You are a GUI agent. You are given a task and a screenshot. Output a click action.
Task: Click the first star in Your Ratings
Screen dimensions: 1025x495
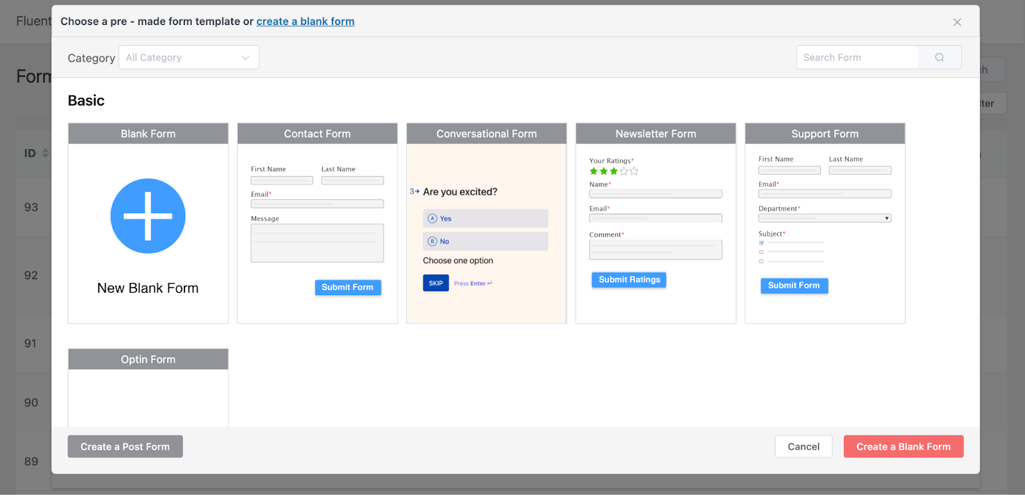tap(594, 171)
